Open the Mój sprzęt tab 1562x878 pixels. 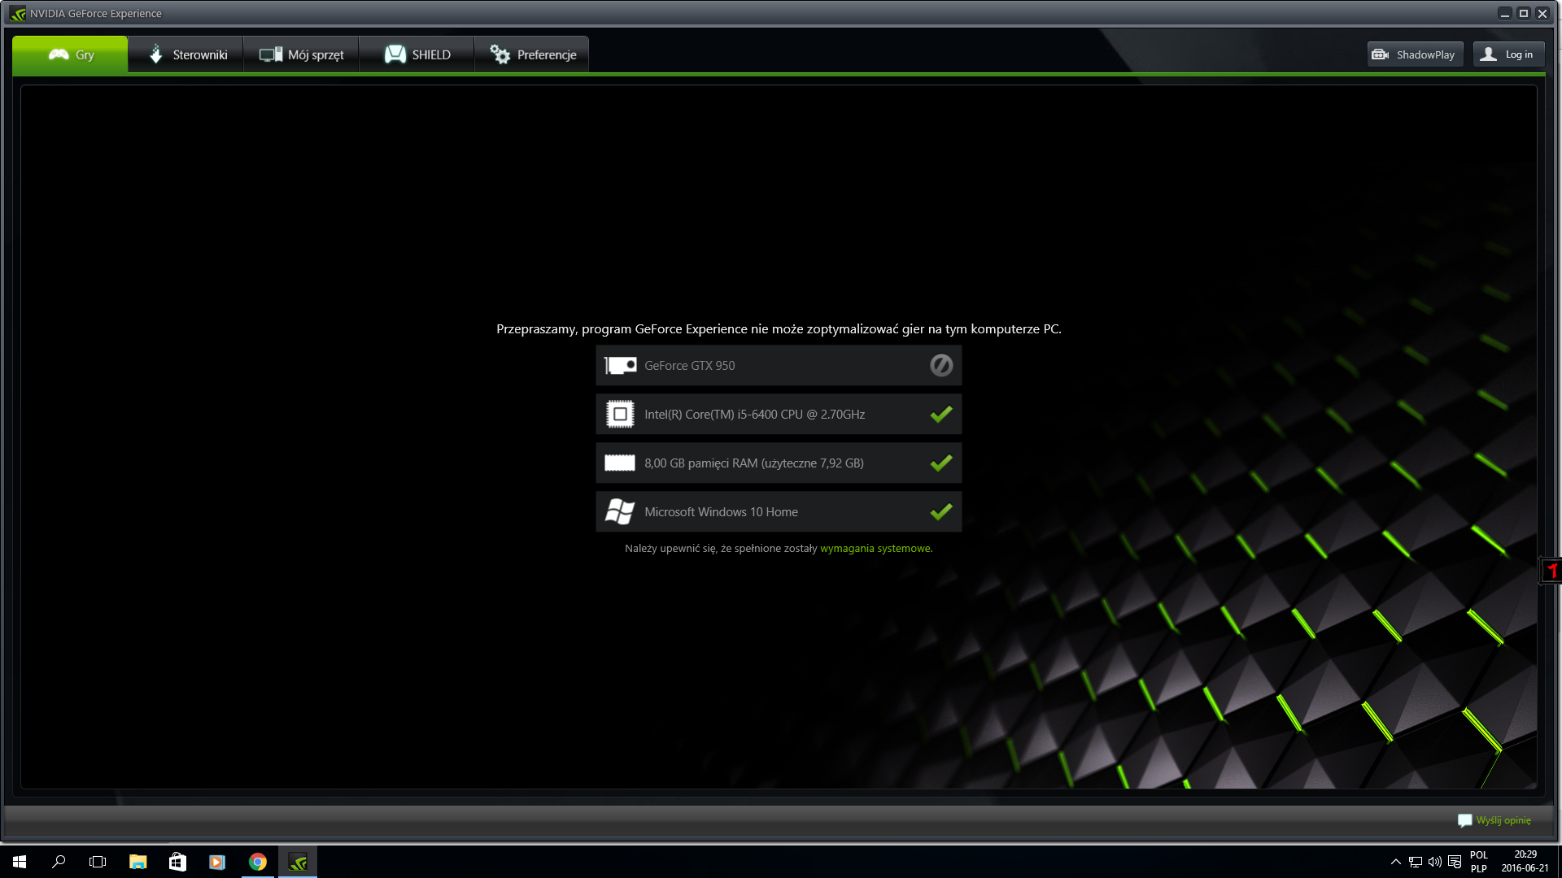301,54
